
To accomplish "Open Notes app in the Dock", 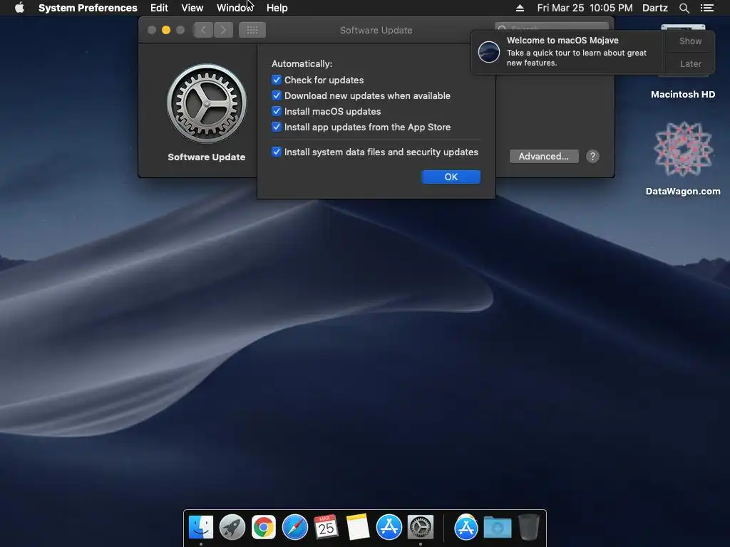I will [x=358, y=527].
